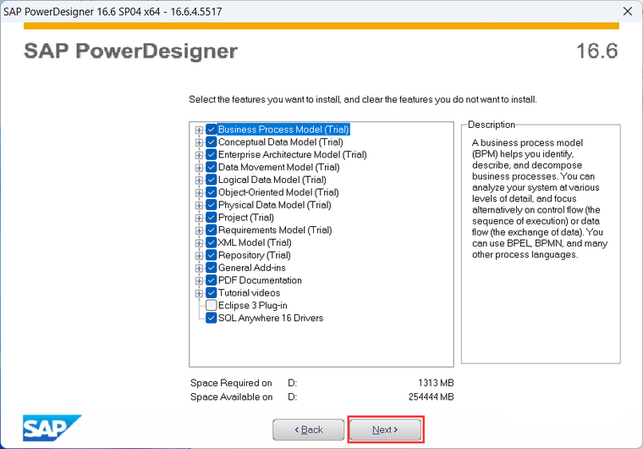Expand the PDF Documentation tree node
The image size is (643, 449).
click(x=199, y=281)
